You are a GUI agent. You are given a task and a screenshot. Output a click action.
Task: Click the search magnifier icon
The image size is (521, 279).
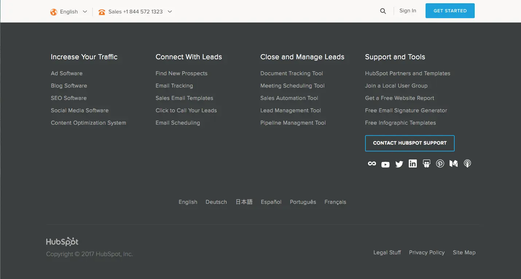click(x=383, y=11)
